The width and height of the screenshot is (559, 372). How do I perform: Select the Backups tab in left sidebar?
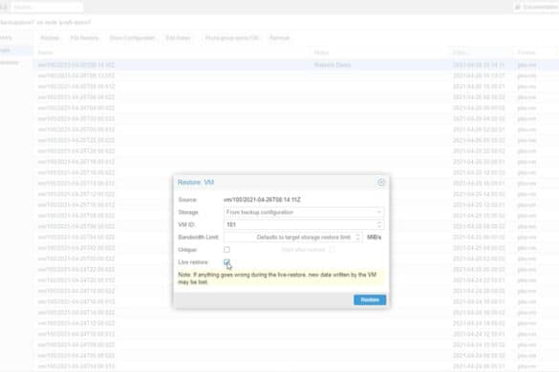click(16, 51)
